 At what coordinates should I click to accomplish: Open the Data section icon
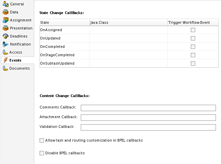[x=5, y=12]
